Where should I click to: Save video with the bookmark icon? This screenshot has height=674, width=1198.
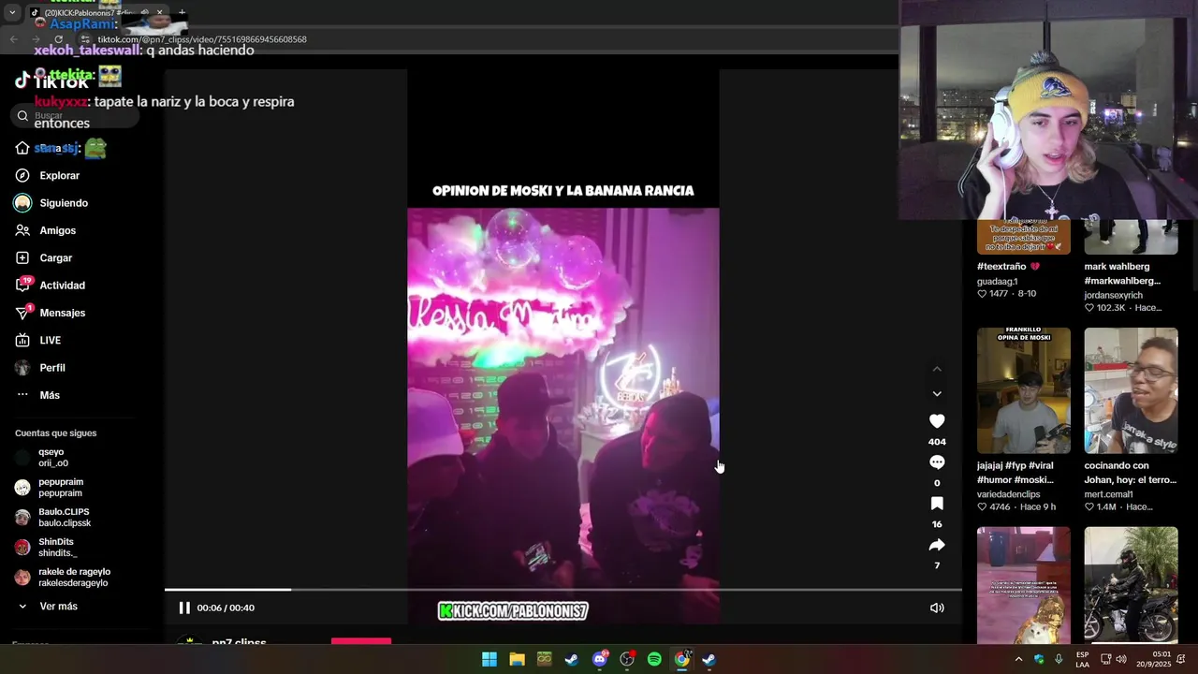click(937, 504)
